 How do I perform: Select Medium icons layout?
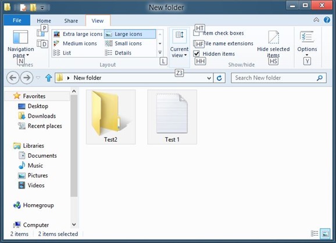[75, 43]
